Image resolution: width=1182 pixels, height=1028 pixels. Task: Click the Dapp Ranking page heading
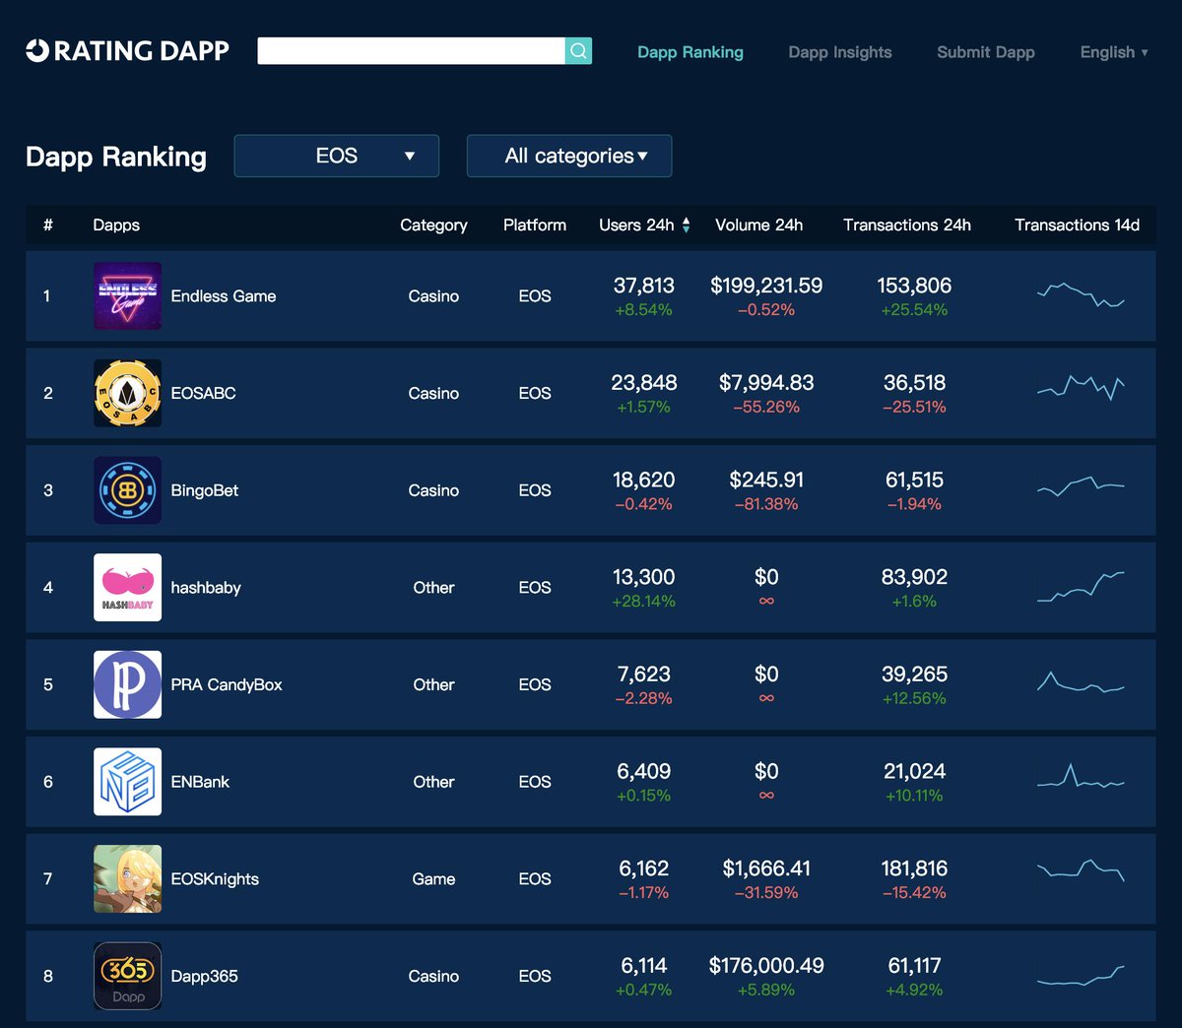(116, 157)
